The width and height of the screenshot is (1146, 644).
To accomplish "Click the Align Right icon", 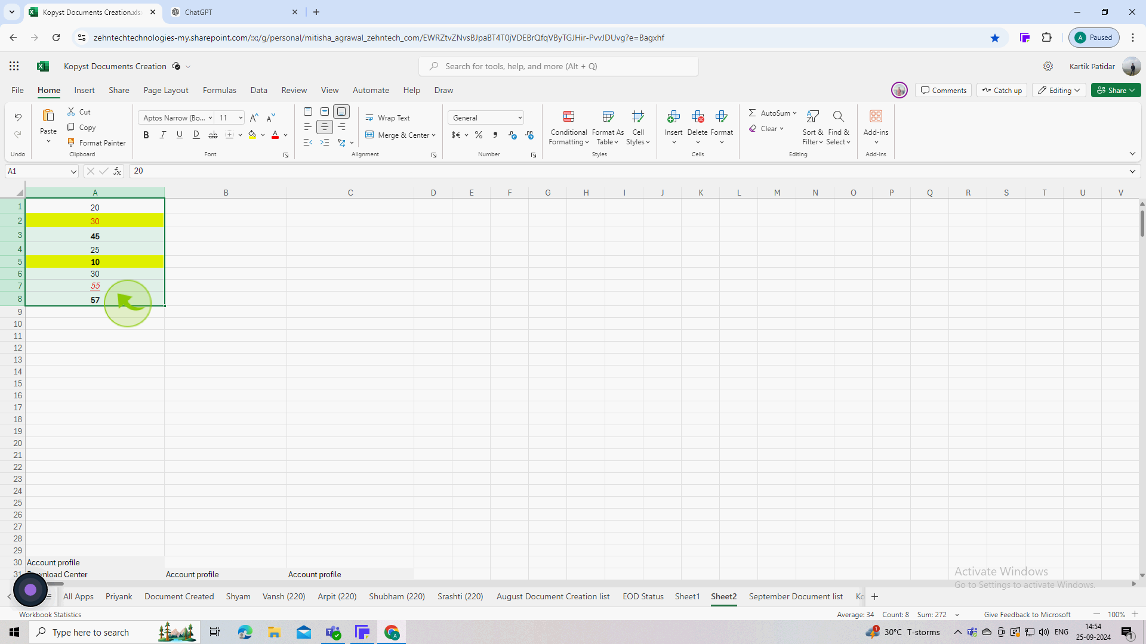I will 341,127.
